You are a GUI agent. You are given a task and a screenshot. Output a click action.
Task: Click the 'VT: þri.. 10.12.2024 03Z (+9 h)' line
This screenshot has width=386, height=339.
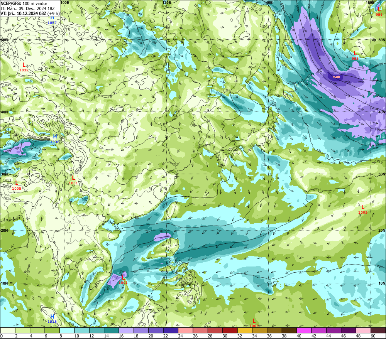(x=30, y=13)
